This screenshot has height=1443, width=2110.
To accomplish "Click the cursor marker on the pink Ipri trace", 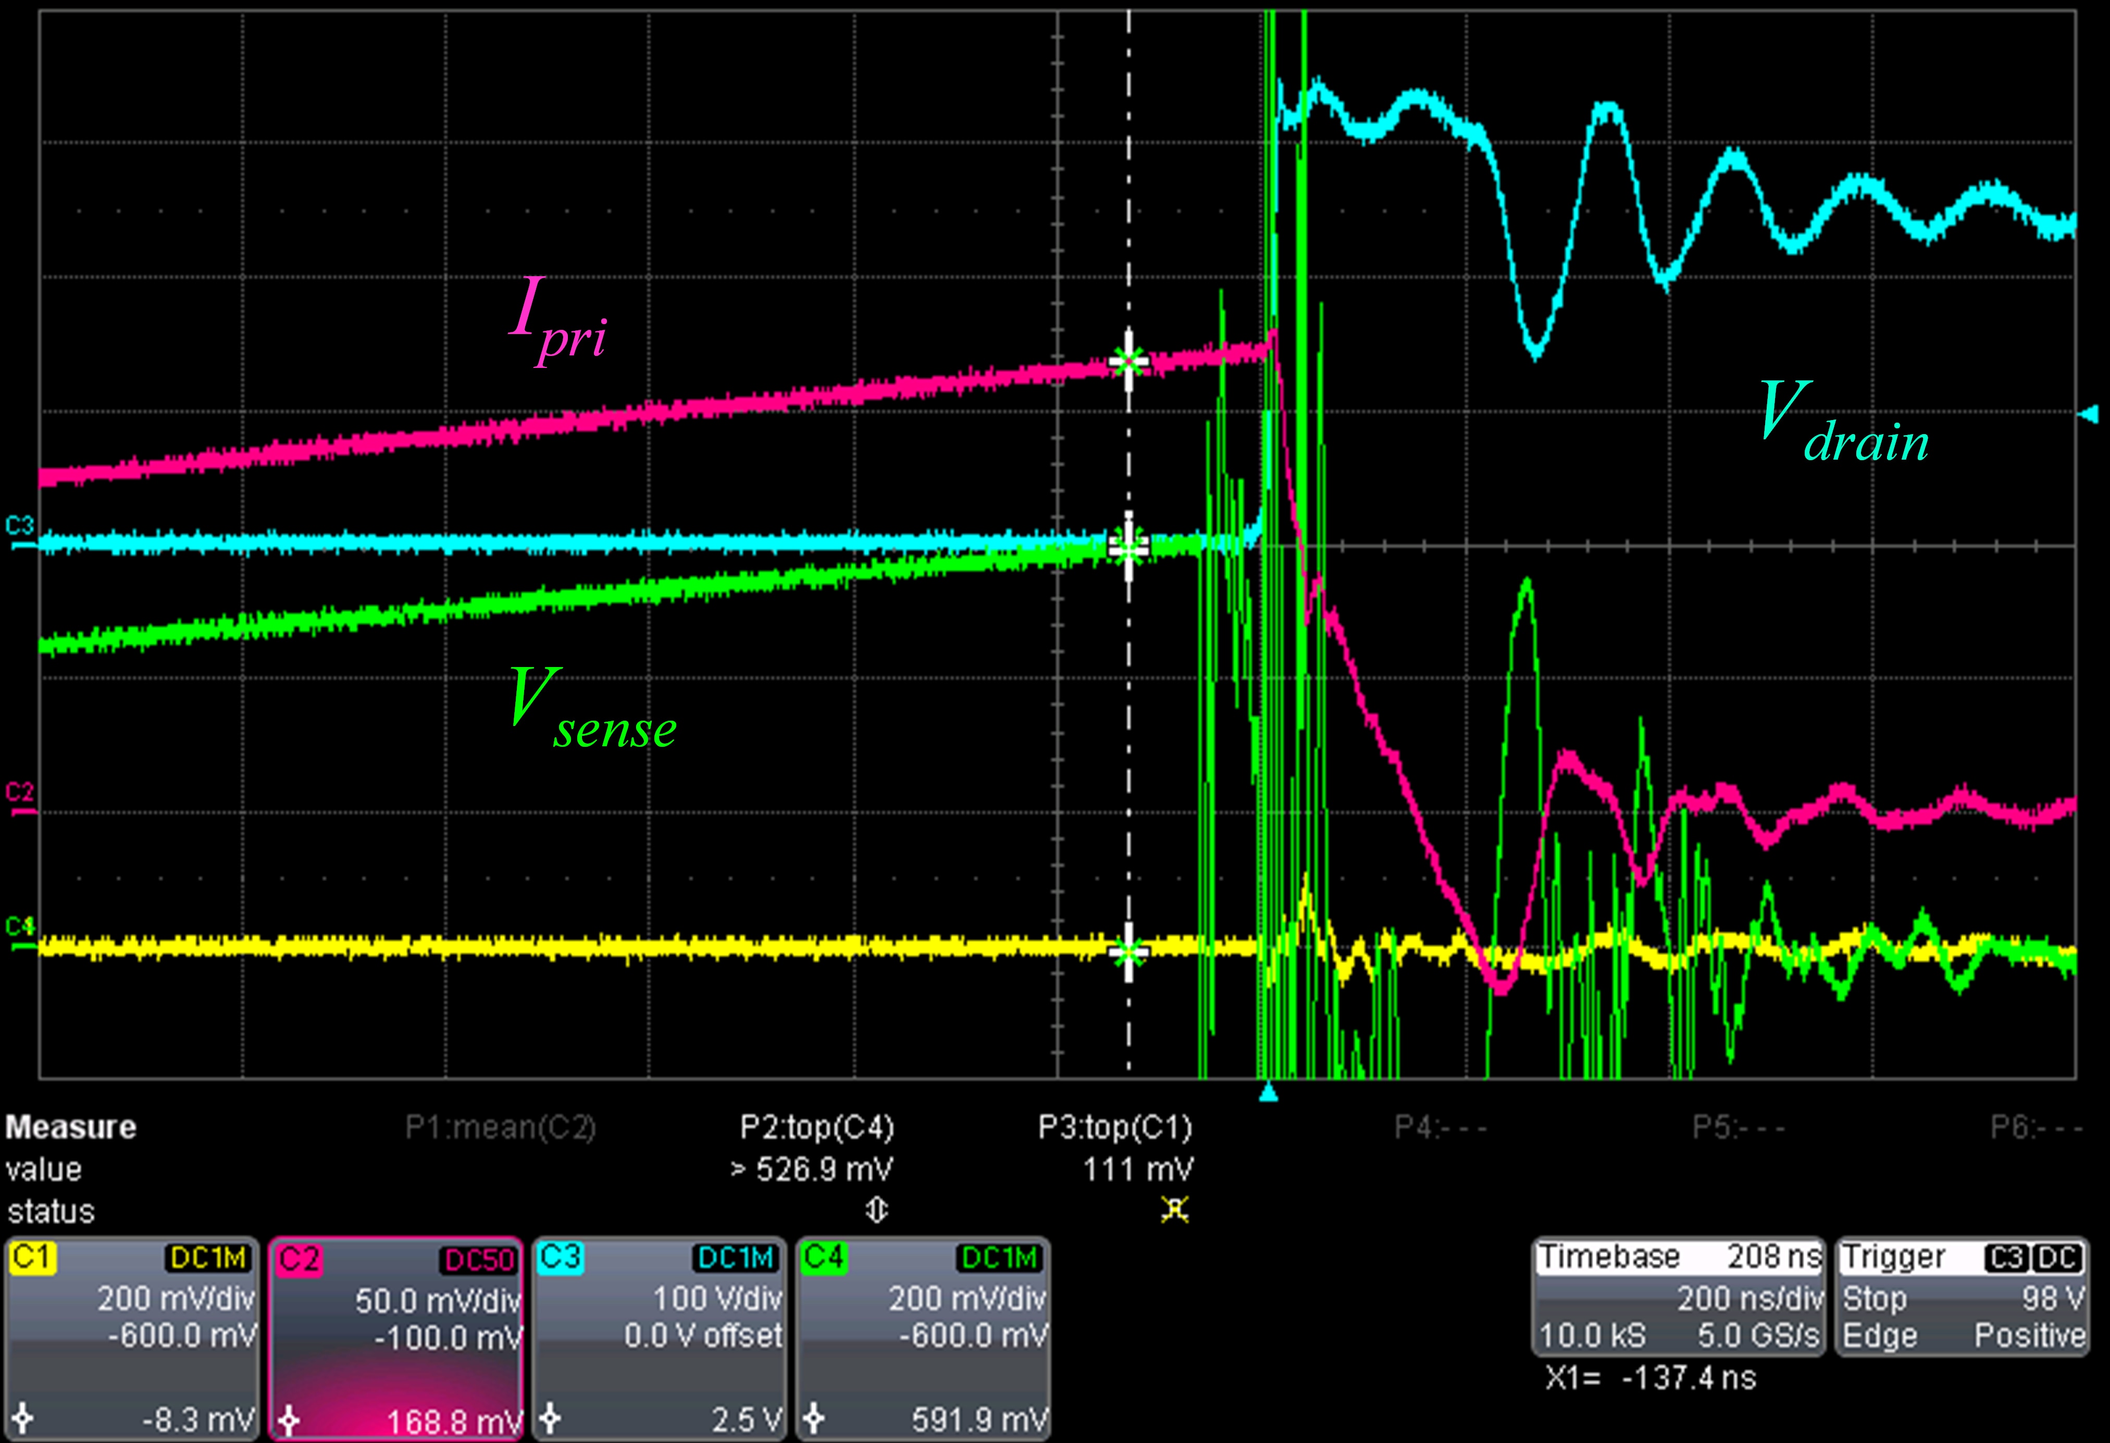I will [1128, 362].
